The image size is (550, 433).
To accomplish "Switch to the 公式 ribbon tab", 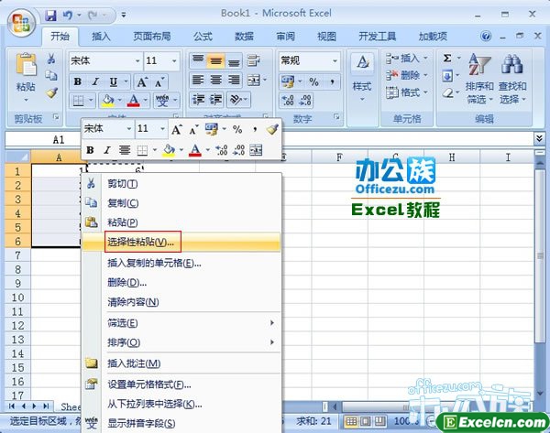I will pos(203,37).
